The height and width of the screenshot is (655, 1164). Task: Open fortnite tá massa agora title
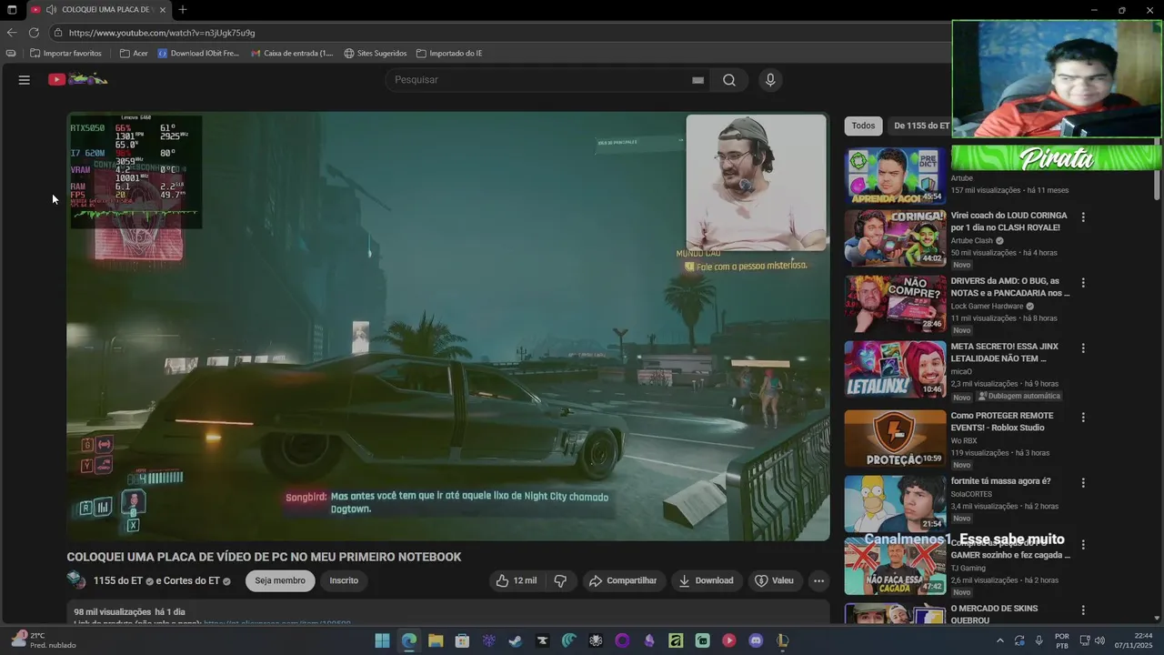1000,481
